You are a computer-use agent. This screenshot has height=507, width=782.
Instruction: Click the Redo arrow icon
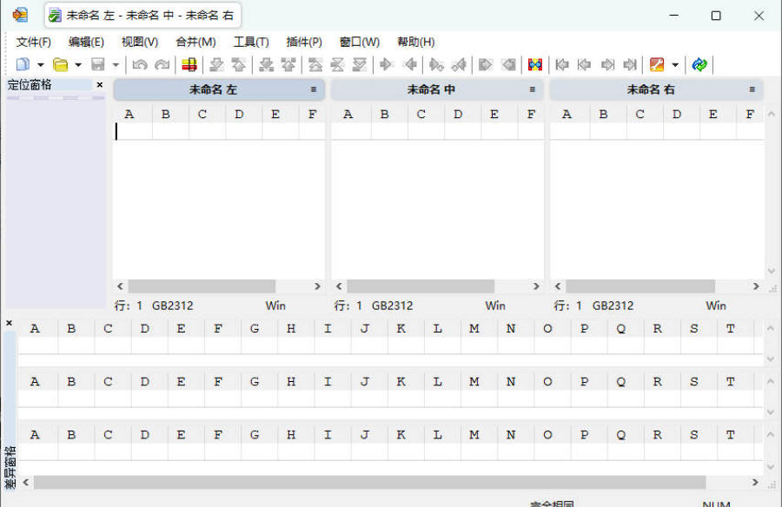[162, 65]
